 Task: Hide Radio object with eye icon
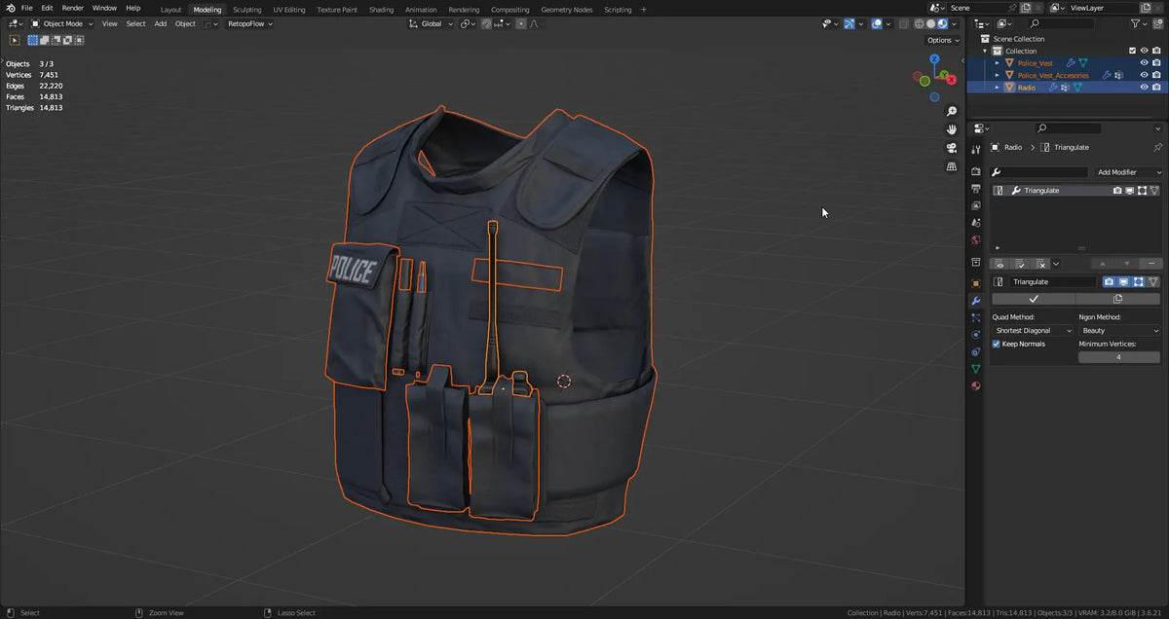(1145, 87)
